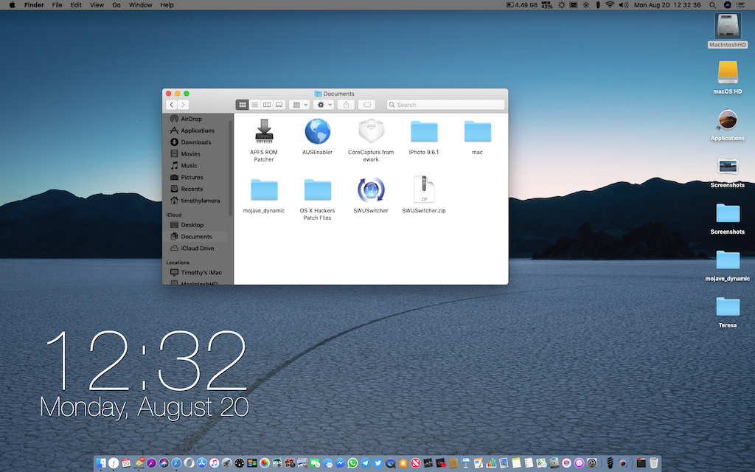Click the Wi-Fi status icon
Image resolution: width=755 pixels, height=472 pixels.
[610, 5]
